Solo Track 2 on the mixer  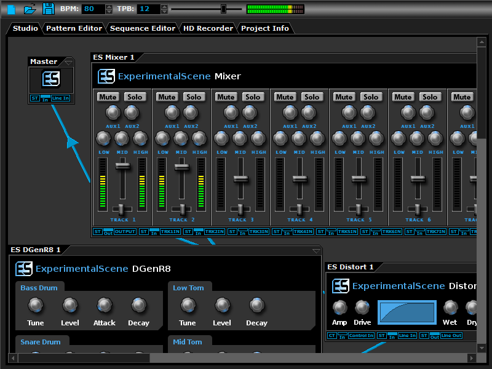(x=194, y=97)
